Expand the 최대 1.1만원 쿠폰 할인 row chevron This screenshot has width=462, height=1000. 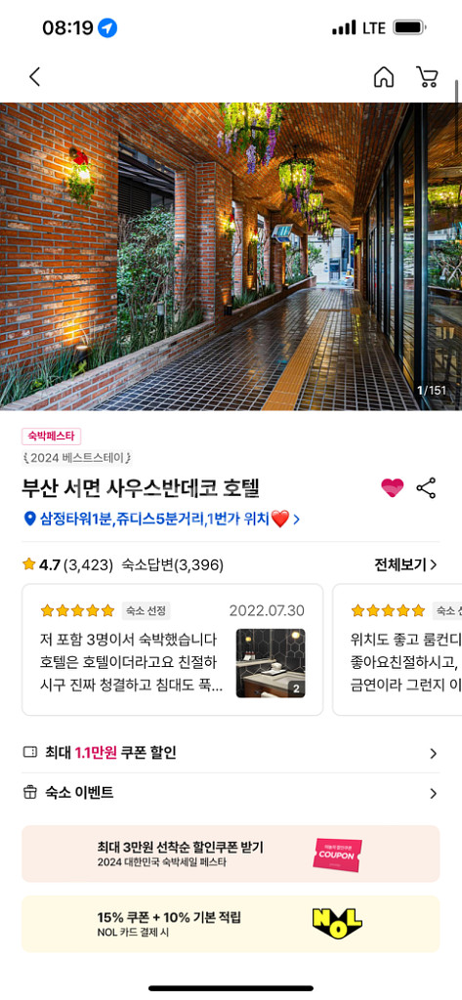(434, 753)
